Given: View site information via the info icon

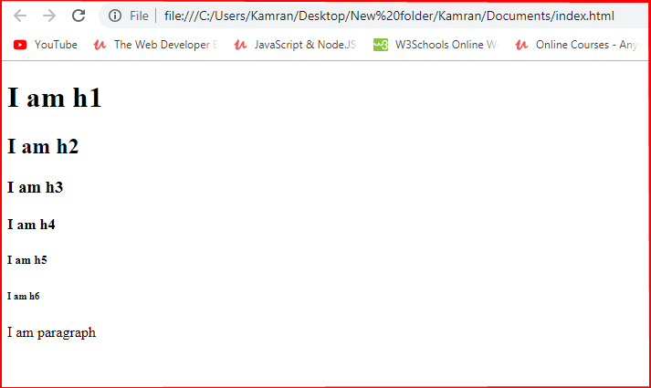Looking at the screenshot, I should [115, 16].
